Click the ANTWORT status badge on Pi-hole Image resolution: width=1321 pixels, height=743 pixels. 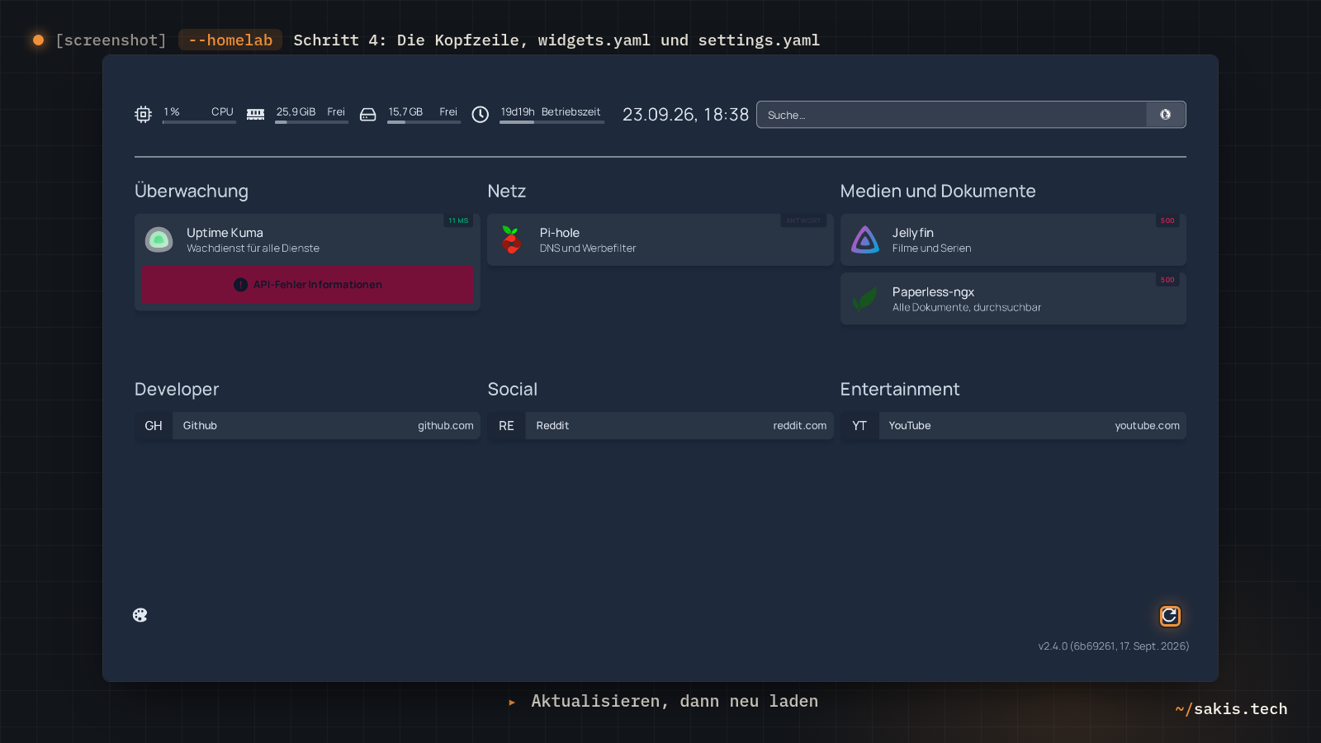click(803, 220)
